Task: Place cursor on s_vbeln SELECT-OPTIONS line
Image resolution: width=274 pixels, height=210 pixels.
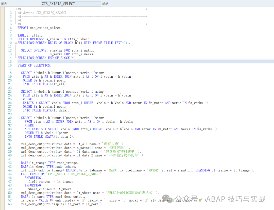Action: coord(54,39)
